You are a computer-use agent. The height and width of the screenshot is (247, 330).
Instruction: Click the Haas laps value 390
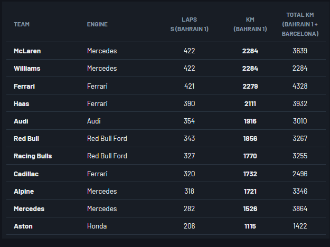(190, 103)
